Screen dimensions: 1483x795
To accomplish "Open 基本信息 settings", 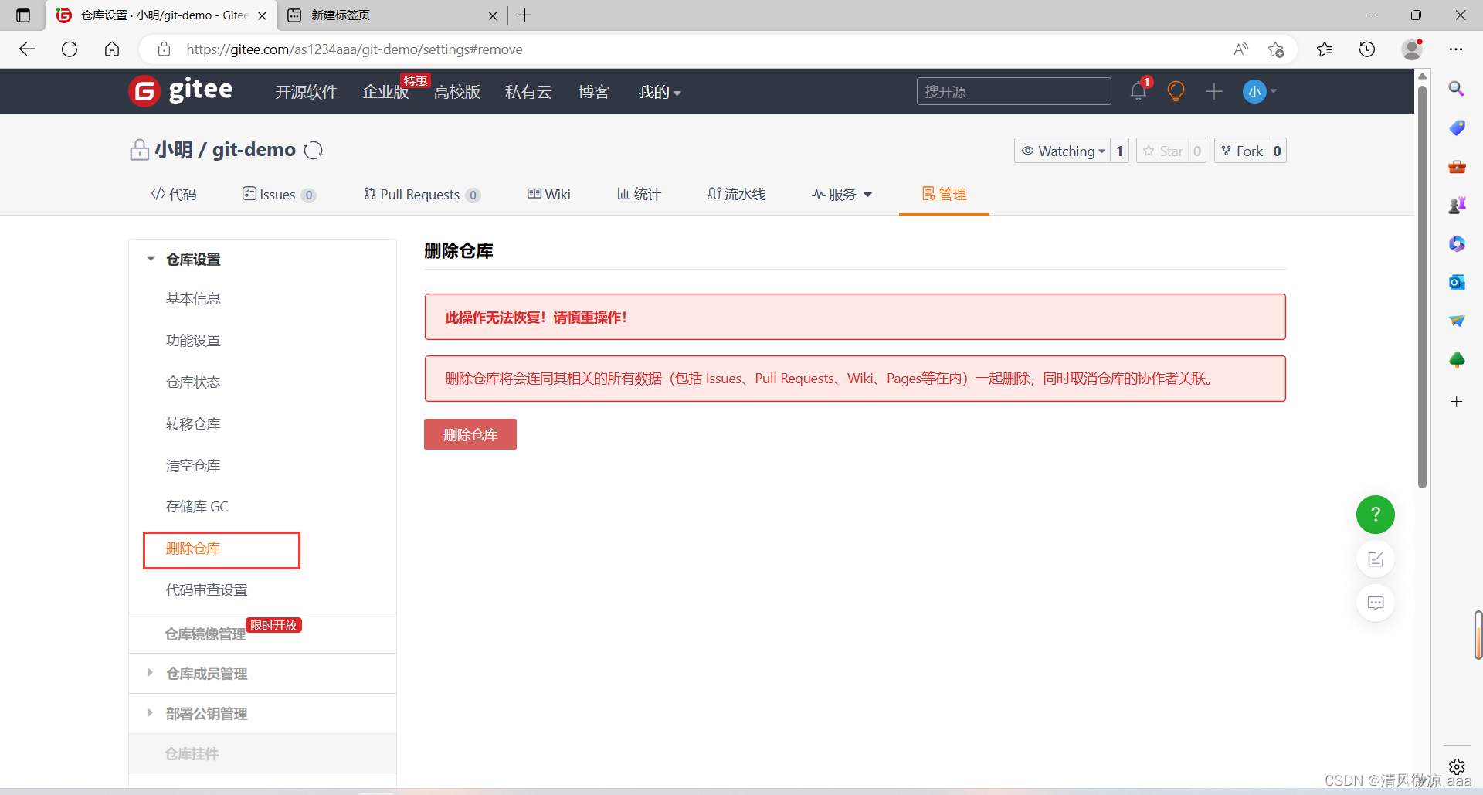I will (193, 298).
